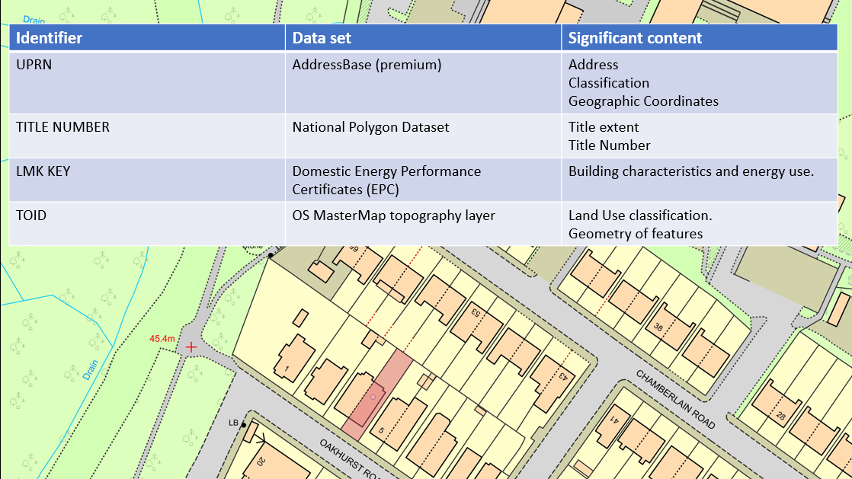Select the building numbered 38
Screen dimensions: 852x479
pos(657,327)
